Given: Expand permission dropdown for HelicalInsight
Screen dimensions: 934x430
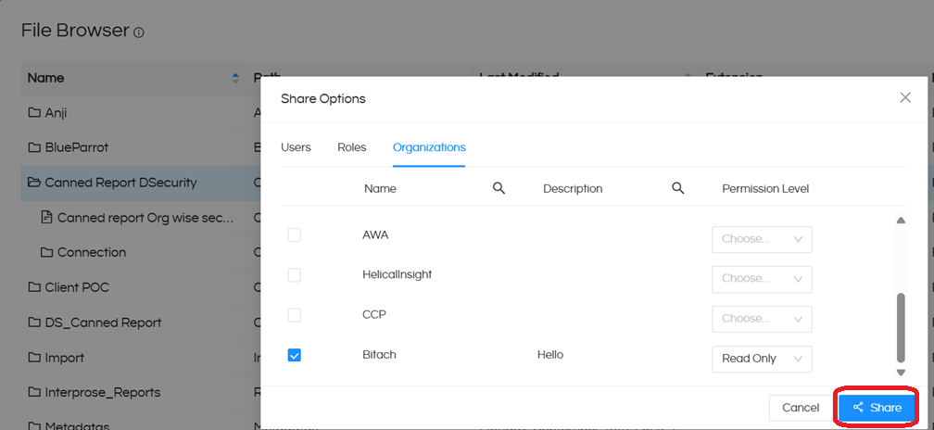Looking at the screenshot, I should [762, 279].
